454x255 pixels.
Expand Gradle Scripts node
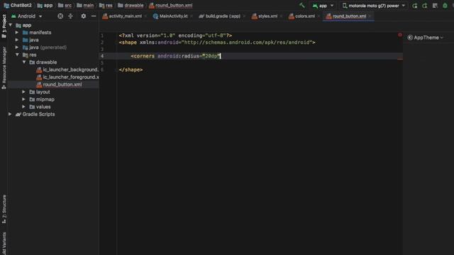[10, 114]
